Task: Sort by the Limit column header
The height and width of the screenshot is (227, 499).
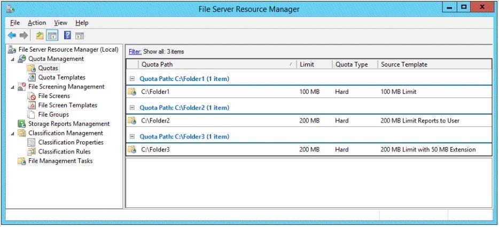Action: click(x=314, y=64)
